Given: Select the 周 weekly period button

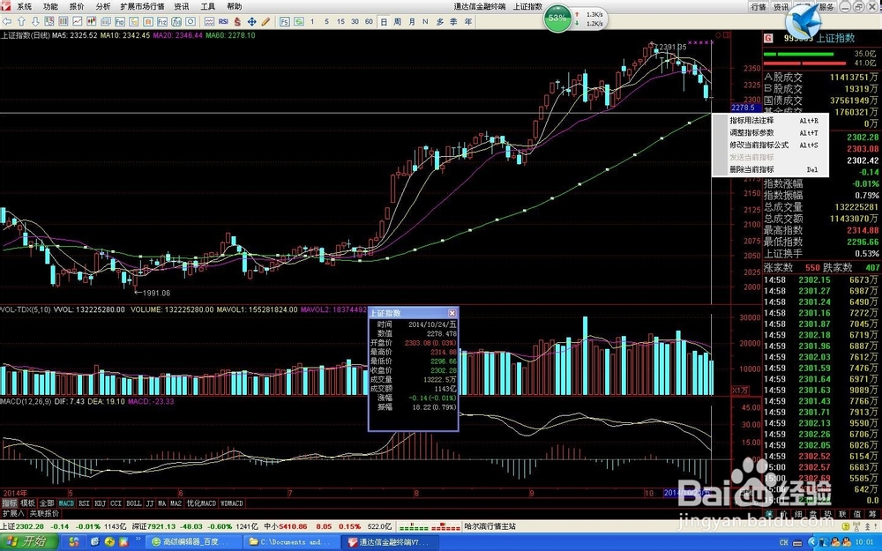Looking at the screenshot, I should (x=398, y=21).
